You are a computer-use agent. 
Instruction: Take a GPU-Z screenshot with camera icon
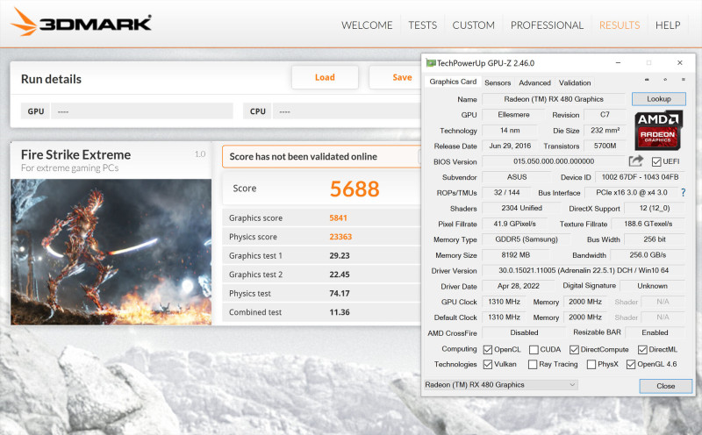(x=647, y=80)
